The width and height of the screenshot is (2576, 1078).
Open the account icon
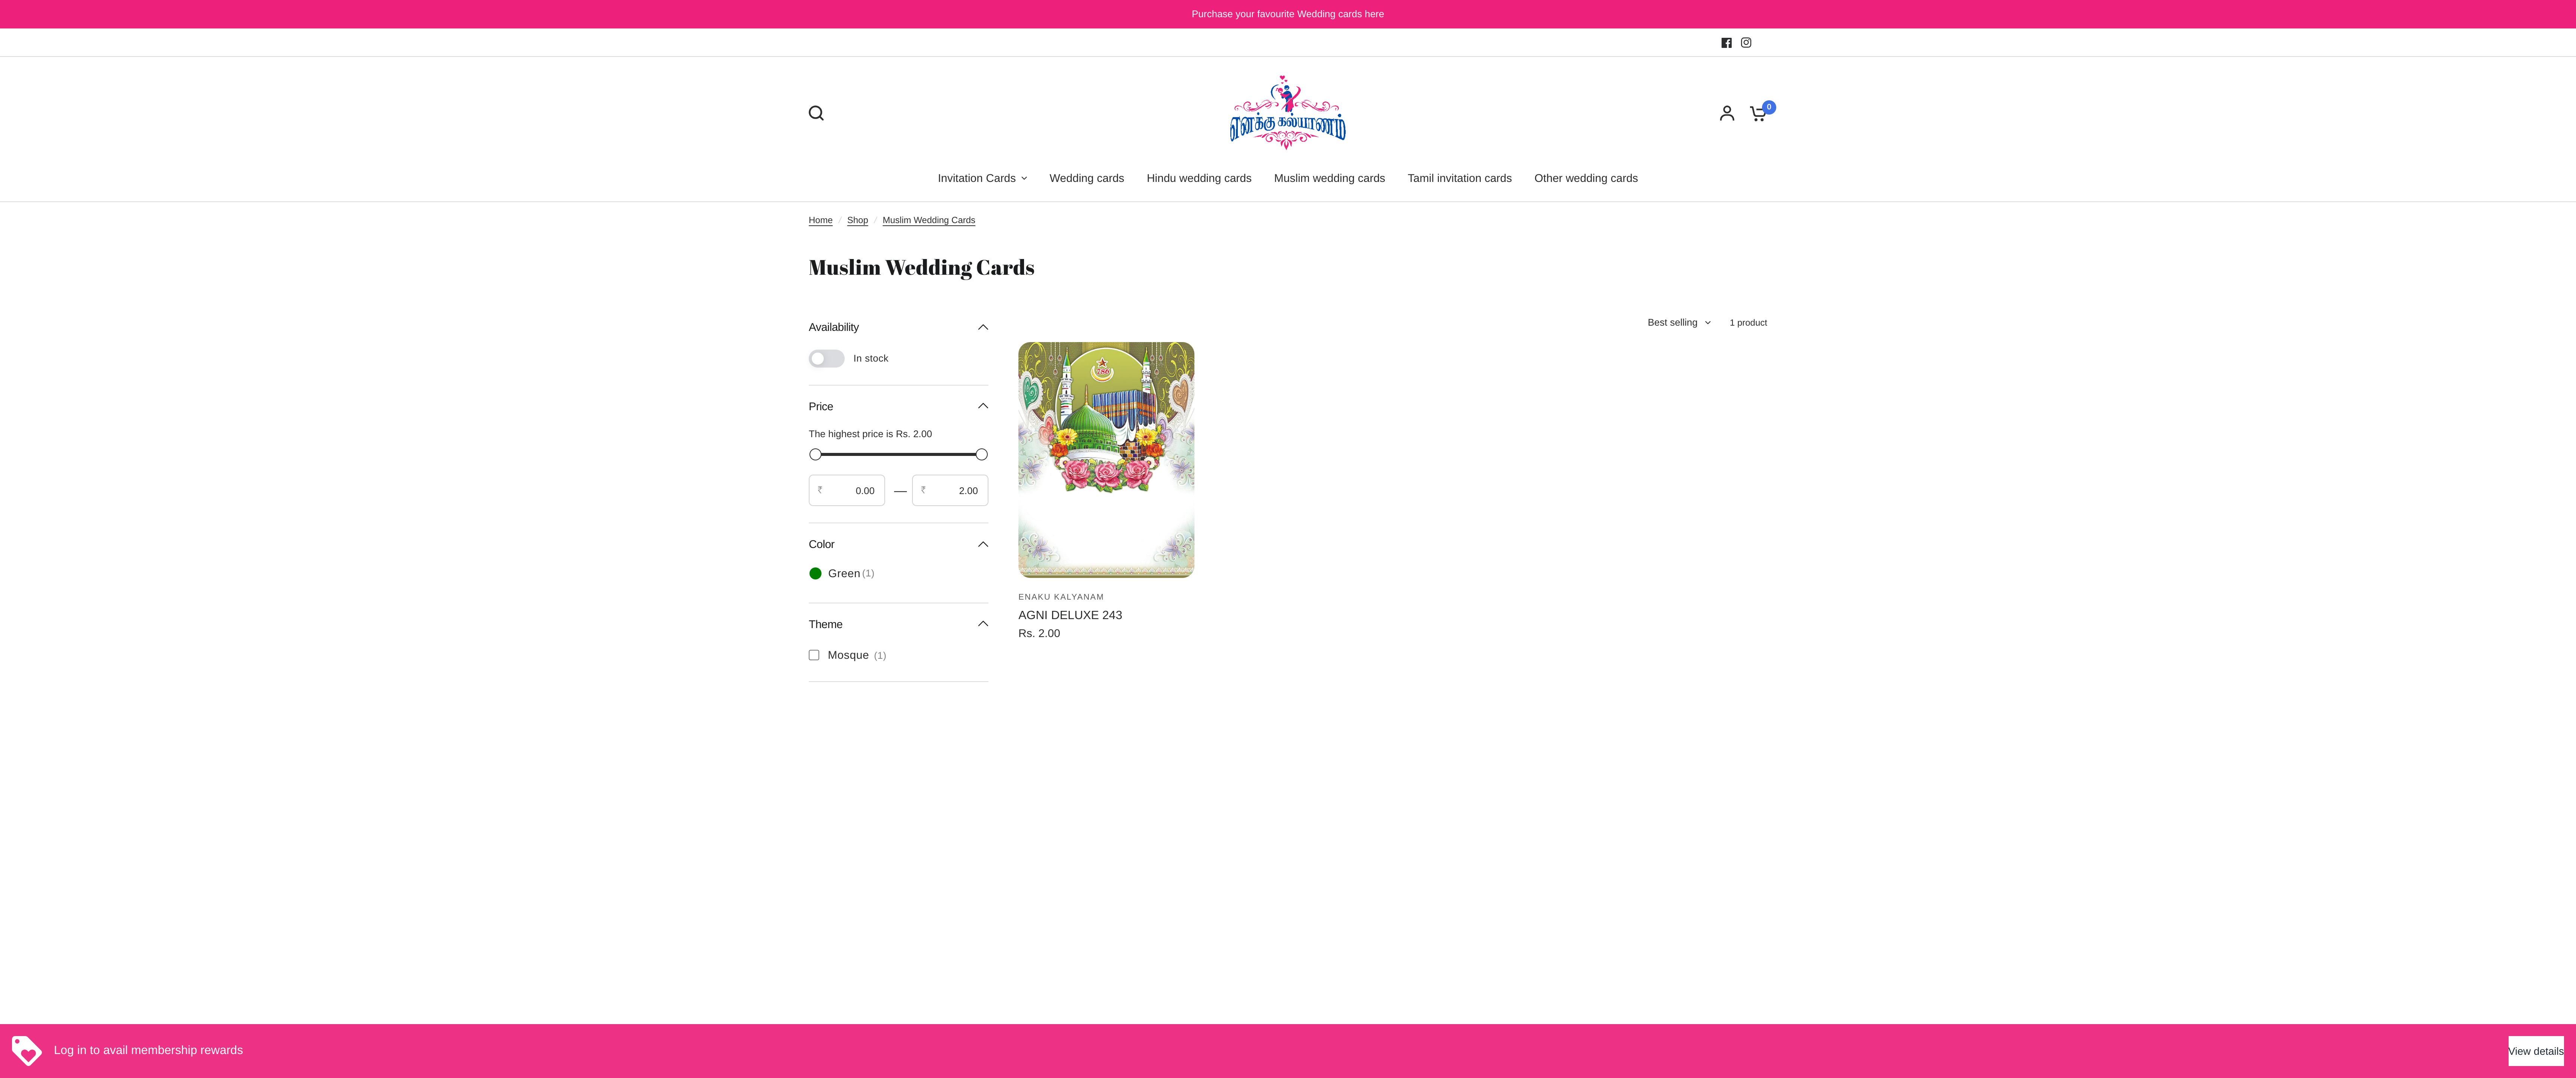pyautogui.click(x=1727, y=113)
